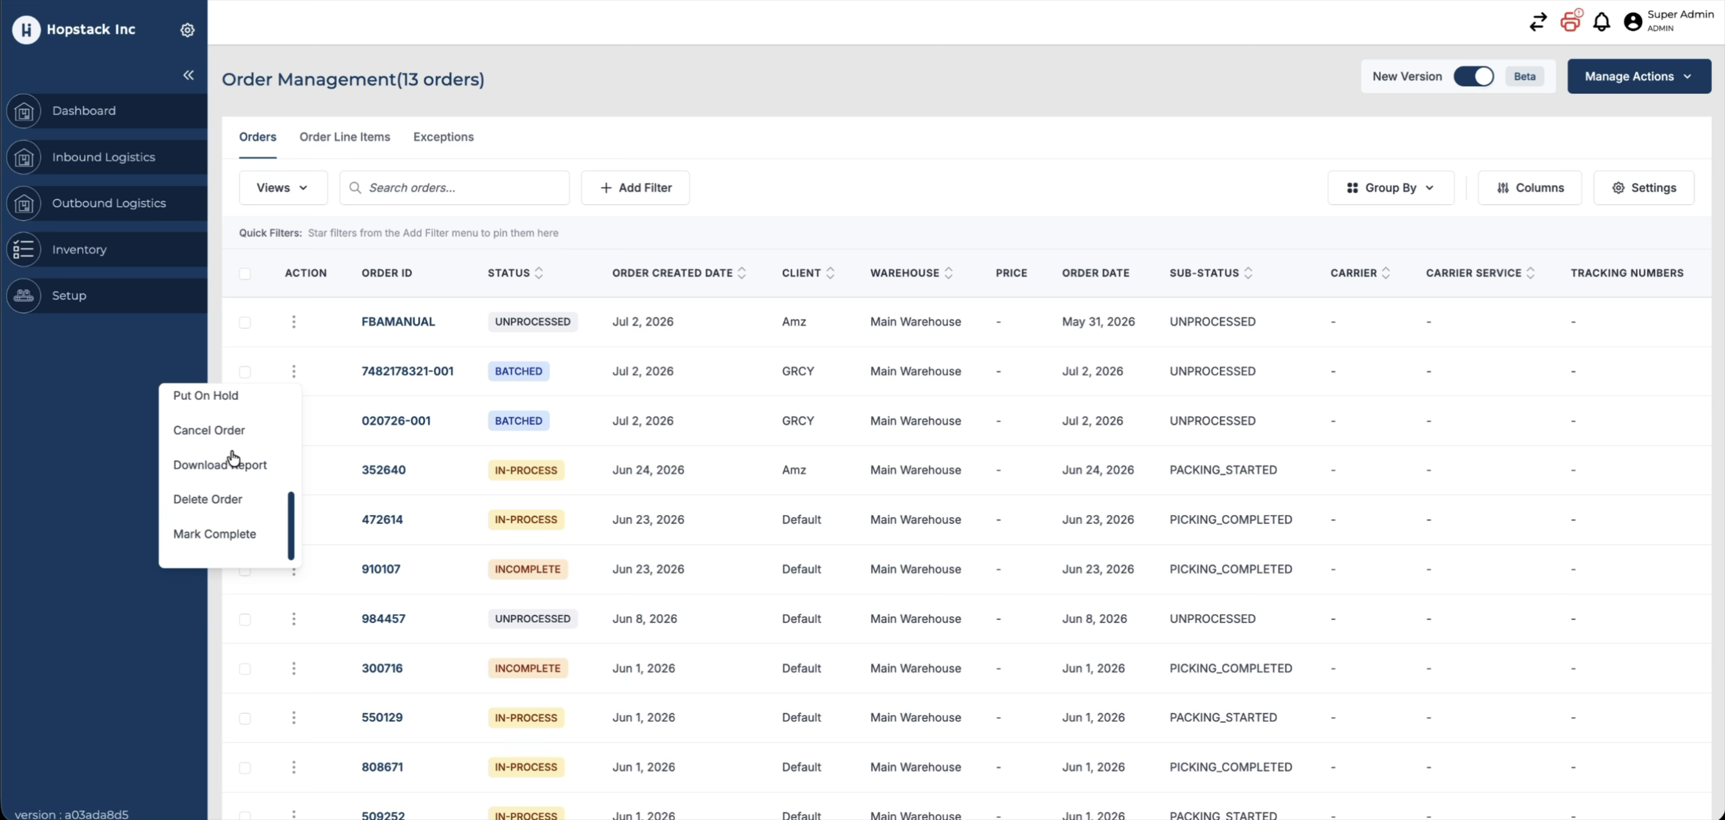The height and width of the screenshot is (820, 1725).
Task: Open action menu for order FBAMANUAL
Action: 293,322
